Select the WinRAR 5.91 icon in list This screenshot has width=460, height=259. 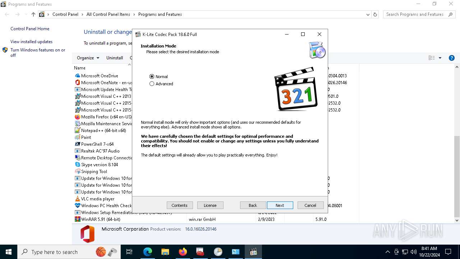(x=77, y=219)
